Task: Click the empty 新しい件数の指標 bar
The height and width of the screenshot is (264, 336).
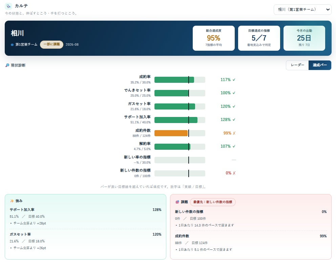Action: (180, 173)
